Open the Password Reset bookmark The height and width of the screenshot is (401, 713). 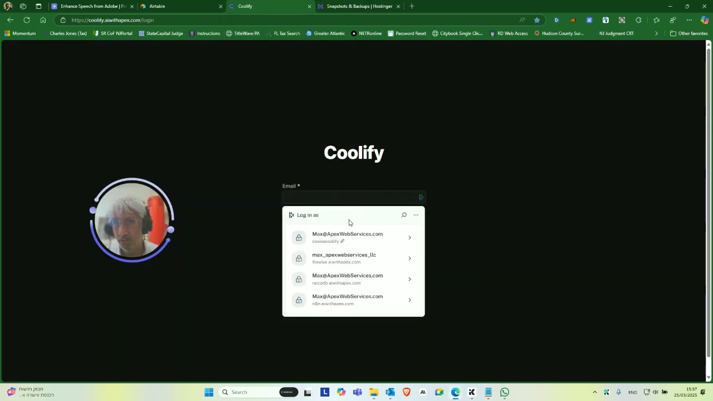tap(407, 33)
